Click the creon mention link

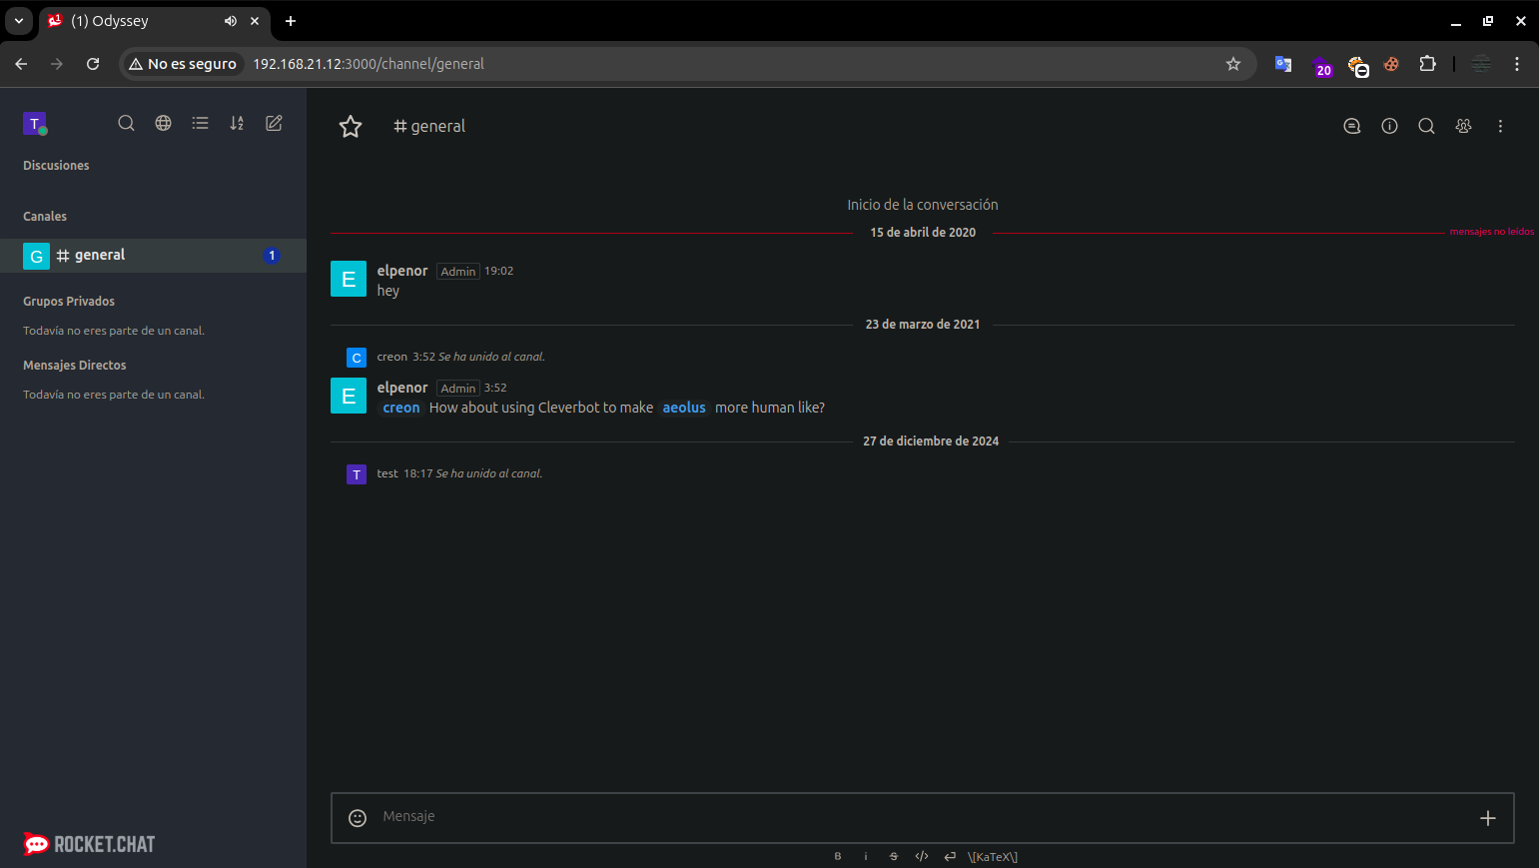point(401,408)
